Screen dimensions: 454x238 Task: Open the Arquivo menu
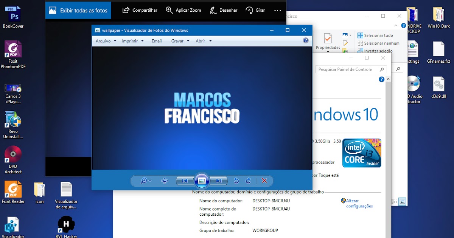106,41
